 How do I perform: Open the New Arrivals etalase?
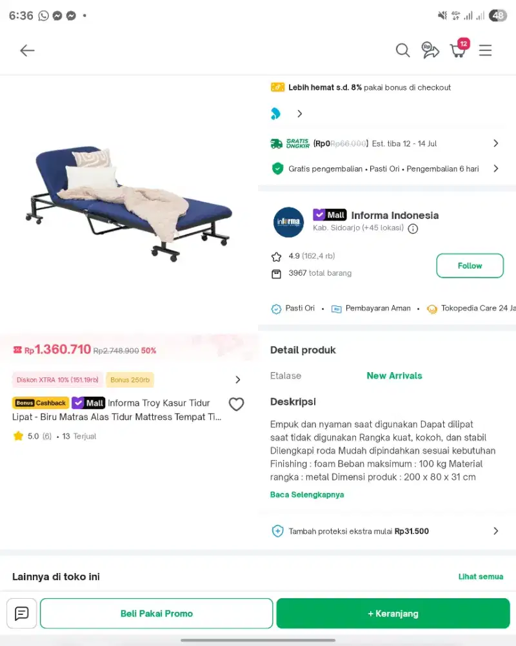(x=394, y=376)
